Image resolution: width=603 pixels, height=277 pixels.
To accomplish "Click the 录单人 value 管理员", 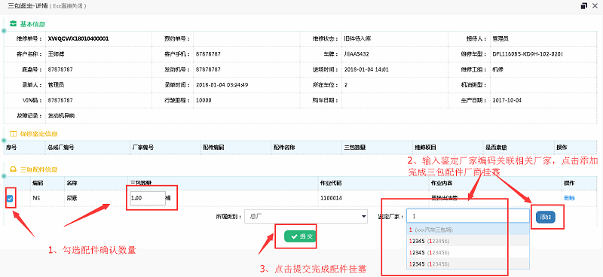I will click(x=56, y=85).
